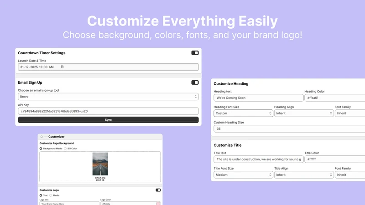Click the Heading text field 'We're Coming Soon'
365x205 pixels.
(x=259, y=98)
